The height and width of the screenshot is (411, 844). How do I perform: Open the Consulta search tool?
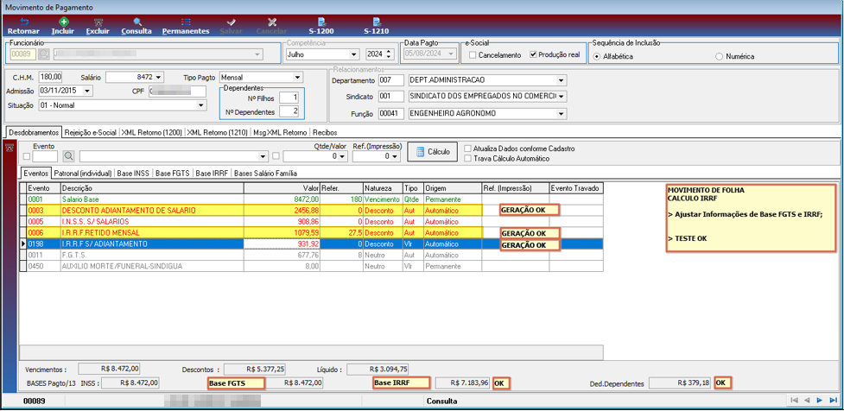click(136, 22)
